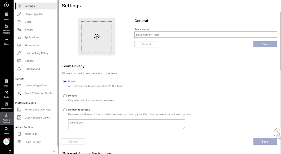
Task: Click the 'Team Privacy' section heading
Action: coord(73,66)
